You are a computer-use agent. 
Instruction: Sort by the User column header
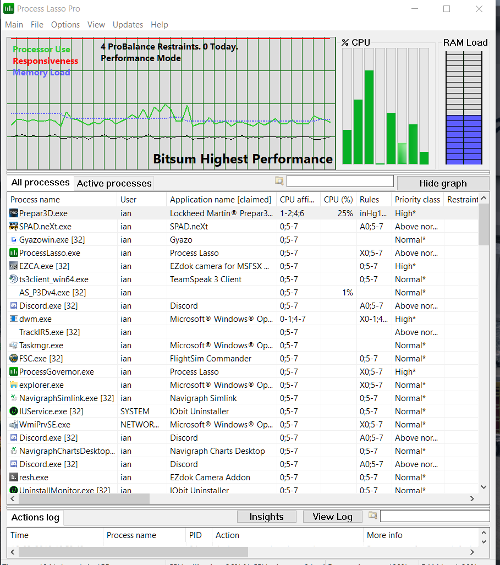pyautogui.click(x=141, y=200)
